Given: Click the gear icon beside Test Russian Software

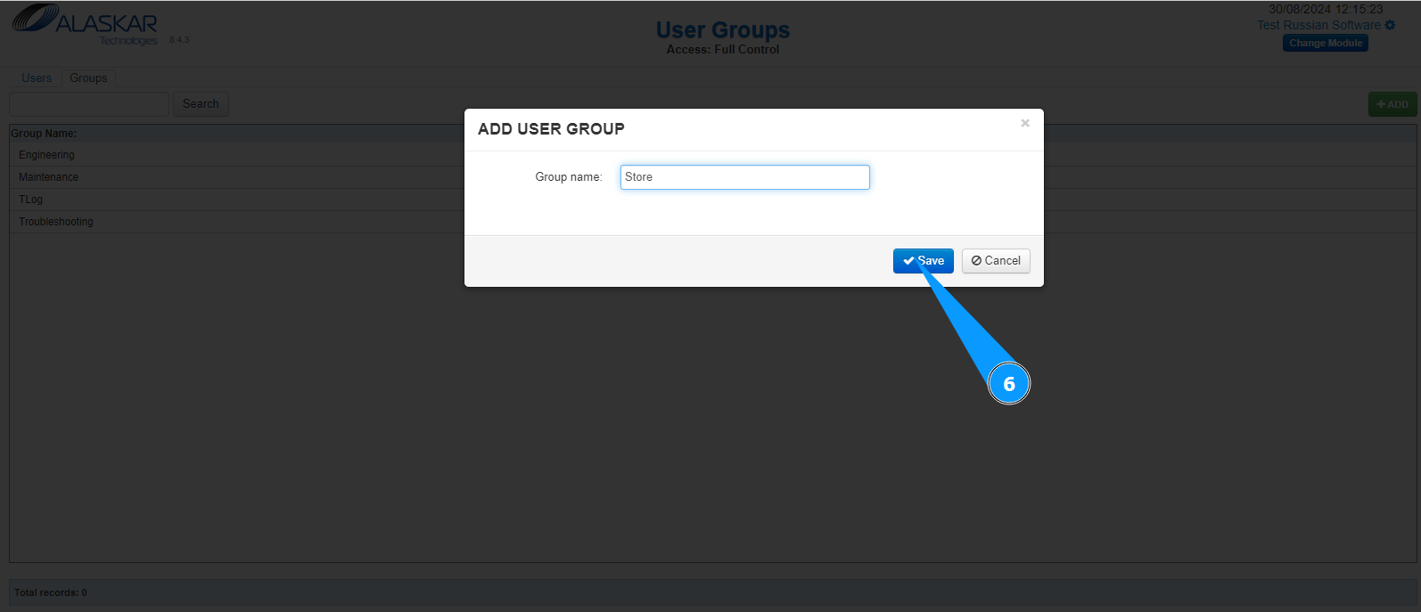Looking at the screenshot, I should coord(1390,25).
